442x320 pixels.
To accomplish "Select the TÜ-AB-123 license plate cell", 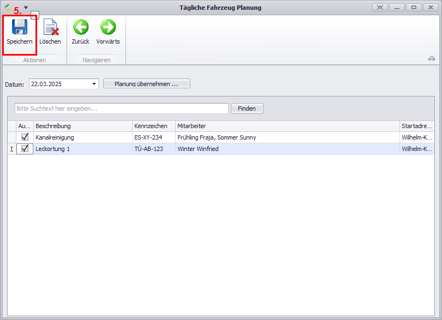I will point(153,149).
